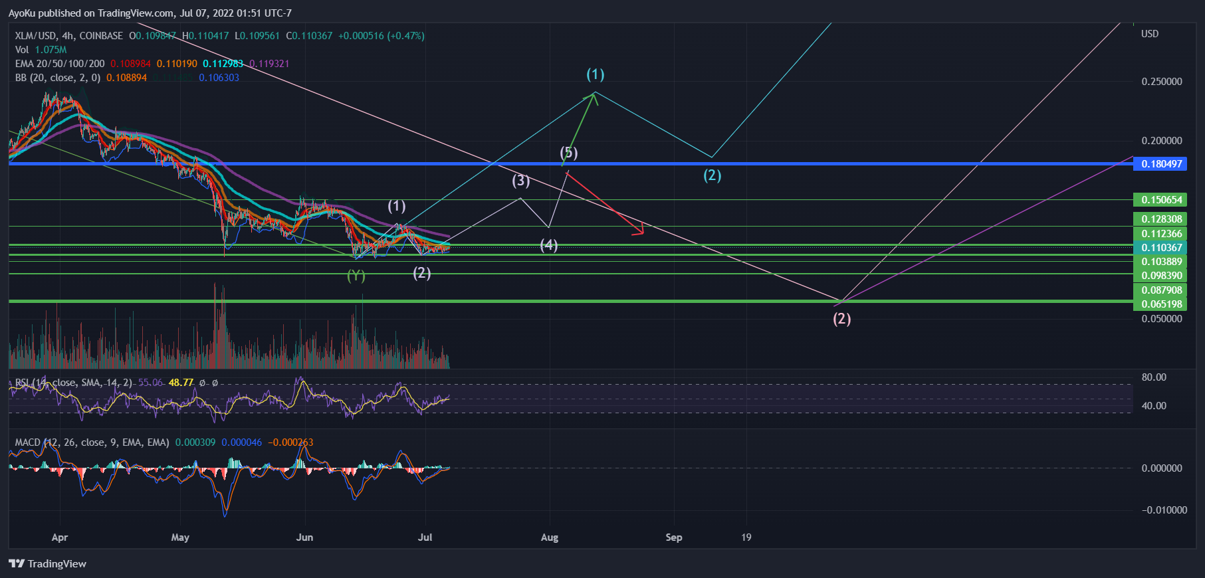This screenshot has height=578, width=1205.
Task: Select the cyan wave (1) label at chart top
Action: tap(596, 74)
